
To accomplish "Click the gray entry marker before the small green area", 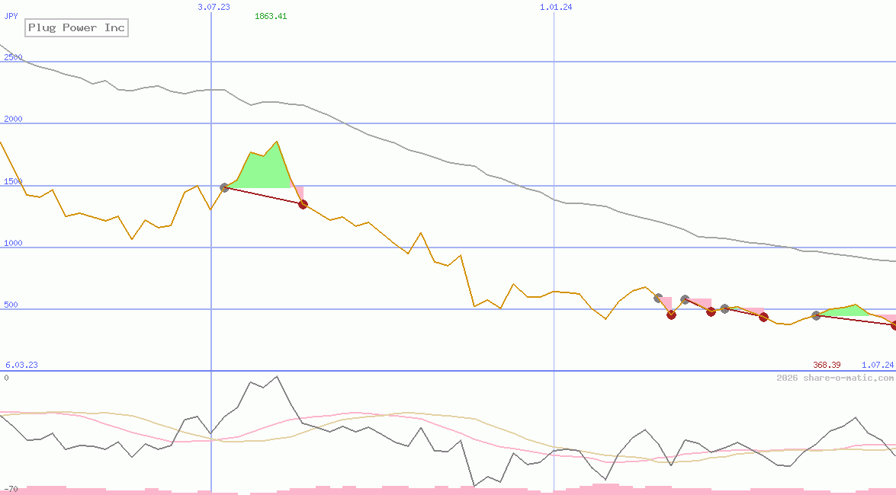I will click(816, 315).
